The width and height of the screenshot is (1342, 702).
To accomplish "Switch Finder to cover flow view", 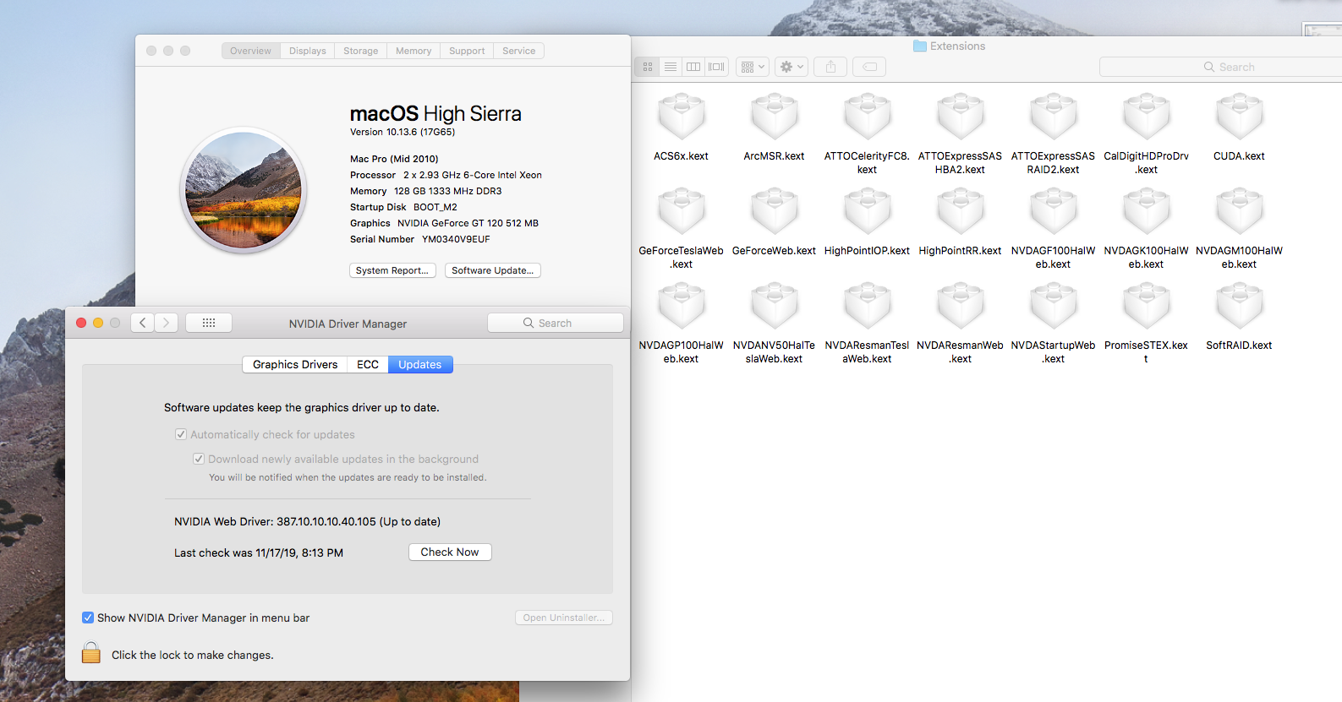I will (x=717, y=67).
